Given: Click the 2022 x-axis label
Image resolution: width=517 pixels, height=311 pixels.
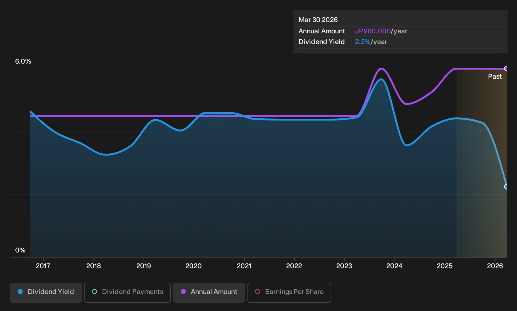Looking at the screenshot, I should (x=294, y=266).
